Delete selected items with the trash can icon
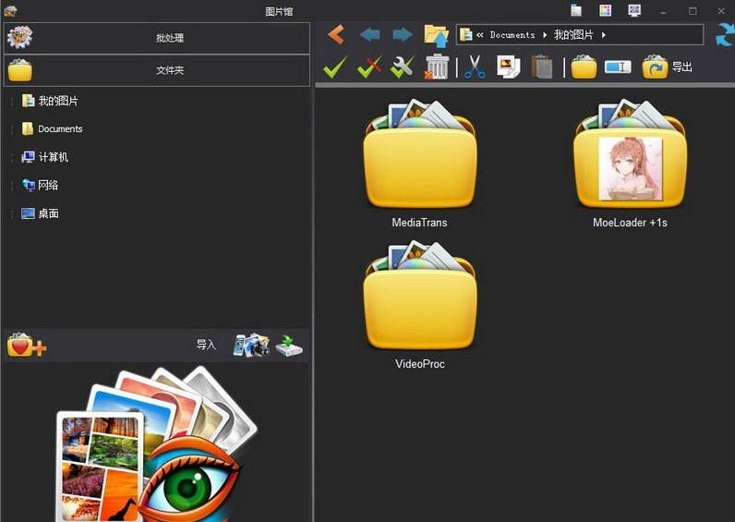This screenshot has width=735, height=522. tap(437, 67)
